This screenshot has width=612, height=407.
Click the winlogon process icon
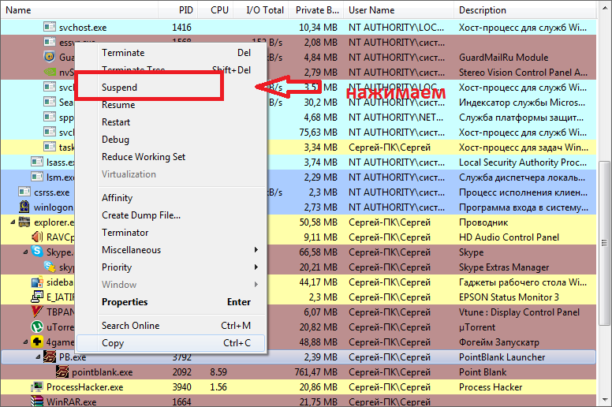24,207
